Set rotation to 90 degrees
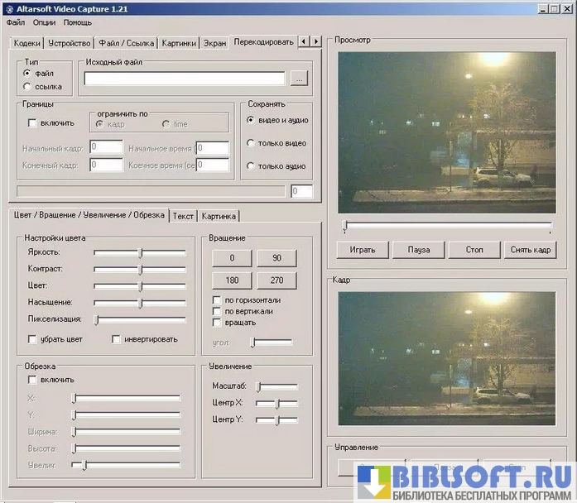Viewport: 577px width, 503px height. click(276, 258)
